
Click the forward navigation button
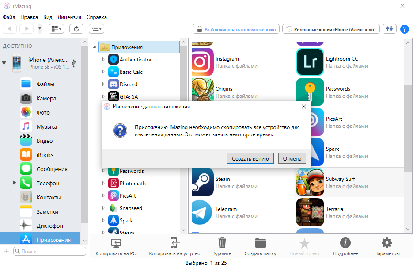[x=27, y=29]
